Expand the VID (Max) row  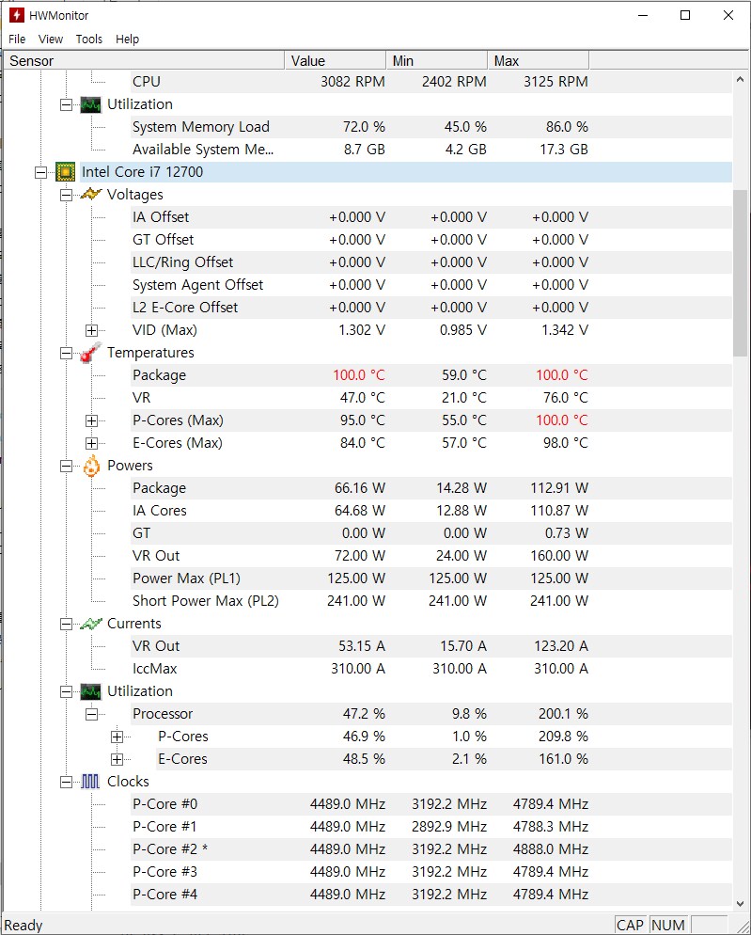91,330
